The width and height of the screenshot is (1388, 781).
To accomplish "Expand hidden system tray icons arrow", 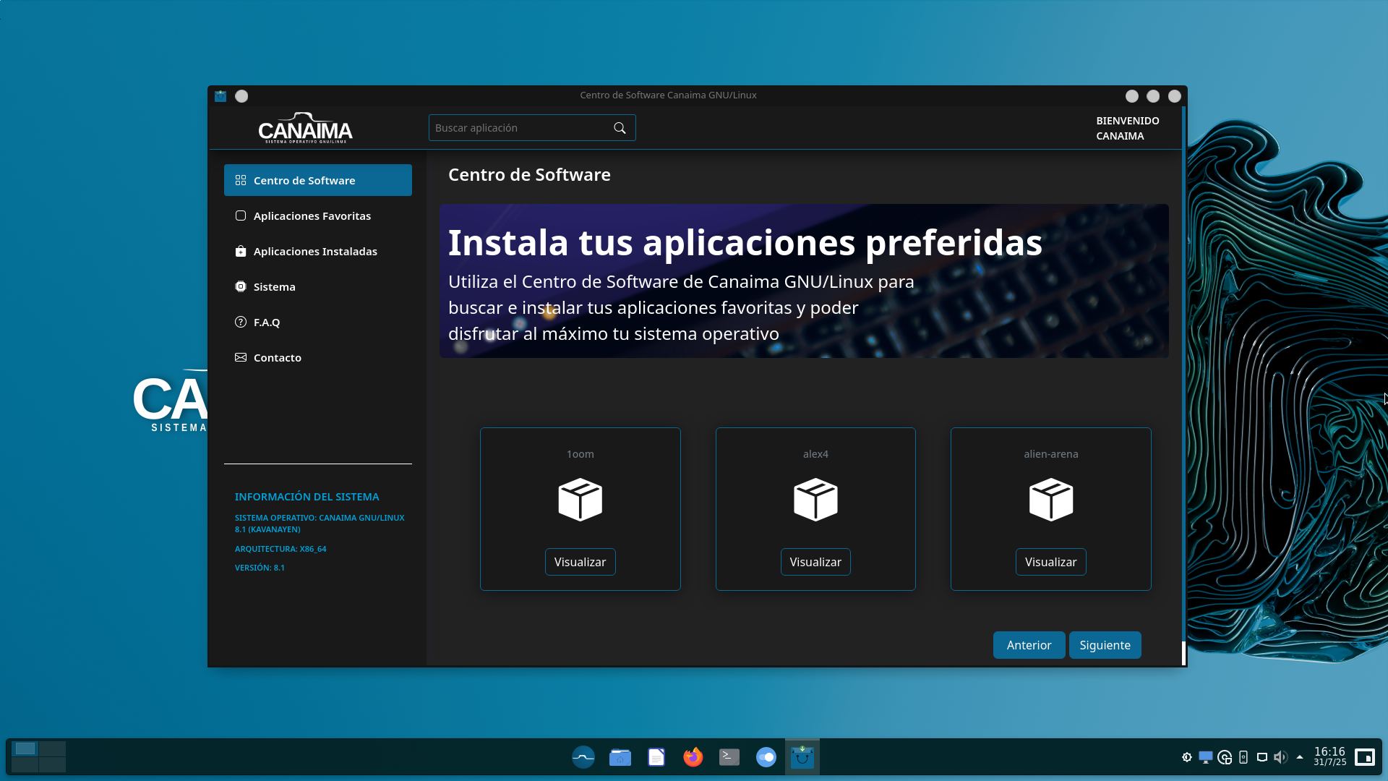I will [x=1300, y=757].
